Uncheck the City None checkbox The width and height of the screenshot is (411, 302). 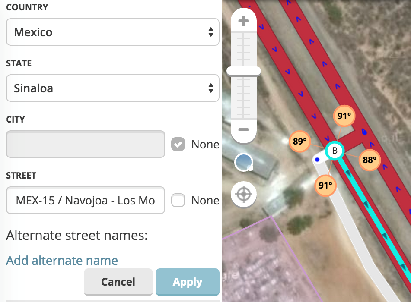click(x=178, y=145)
